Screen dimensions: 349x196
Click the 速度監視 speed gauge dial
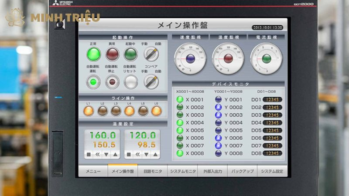(190, 58)
